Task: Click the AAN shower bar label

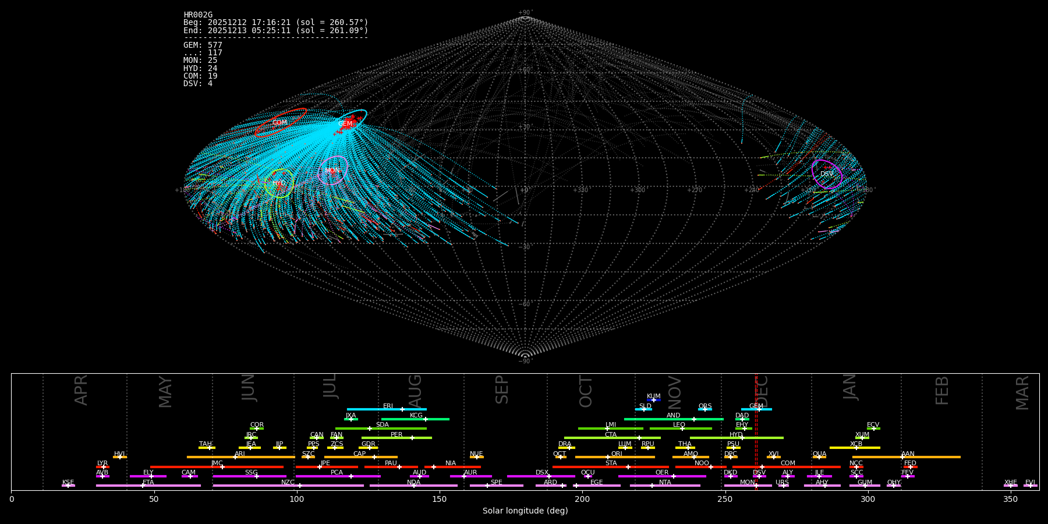Action: (908, 454)
